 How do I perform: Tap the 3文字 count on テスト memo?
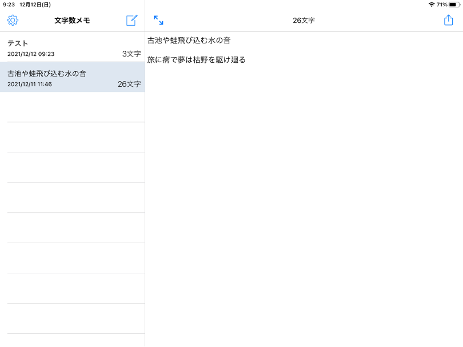click(x=131, y=54)
